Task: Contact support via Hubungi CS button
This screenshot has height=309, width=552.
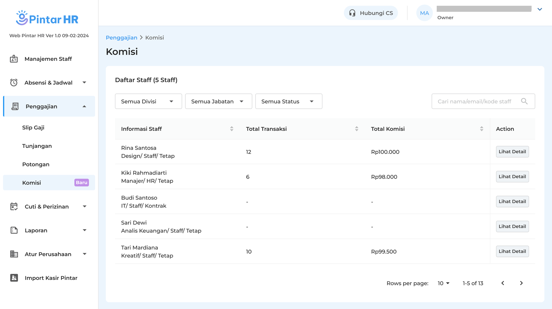Action: tap(371, 13)
